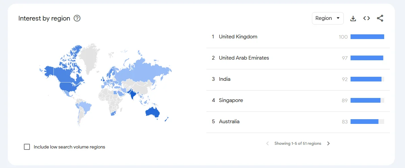Go to previous page of regions
The width and height of the screenshot is (405, 168).
pos(268,143)
